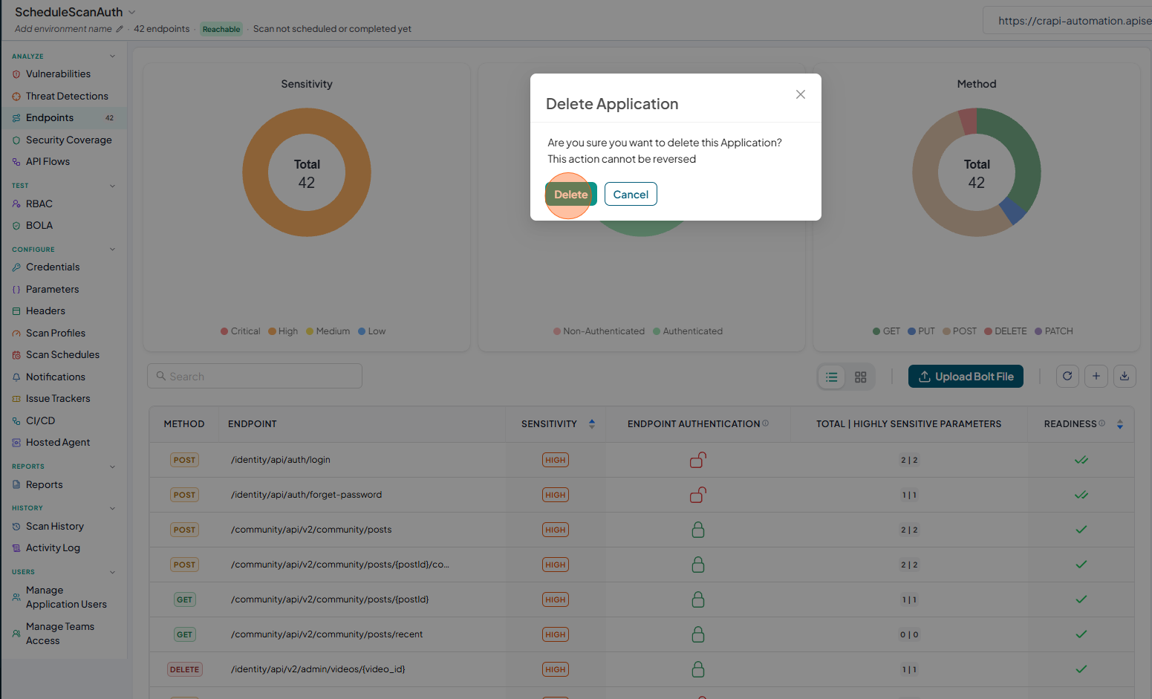This screenshot has width=1152, height=699.
Task: Collapse the CONFIGURE sidebar section
Action: [x=112, y=250]
